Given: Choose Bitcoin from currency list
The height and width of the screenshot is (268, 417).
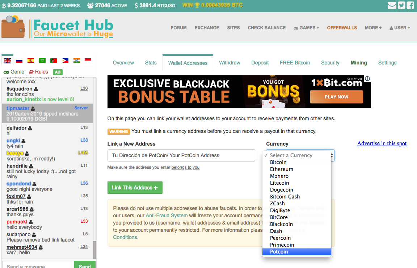Looking at the screenshot, I should pyautogui.click(x=297, y=162).
